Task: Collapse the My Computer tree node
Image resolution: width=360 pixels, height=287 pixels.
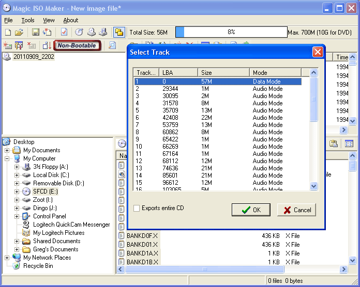Action: (x=7, y=158)
